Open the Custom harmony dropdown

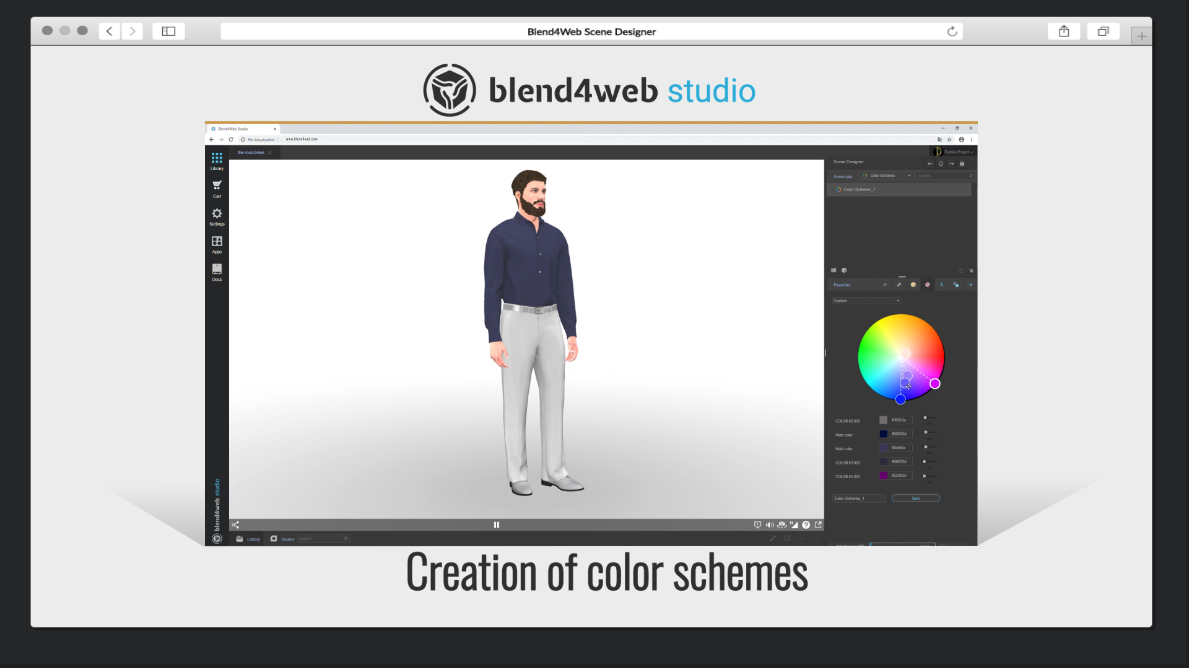pyautogui.click(x=866, y=301)
